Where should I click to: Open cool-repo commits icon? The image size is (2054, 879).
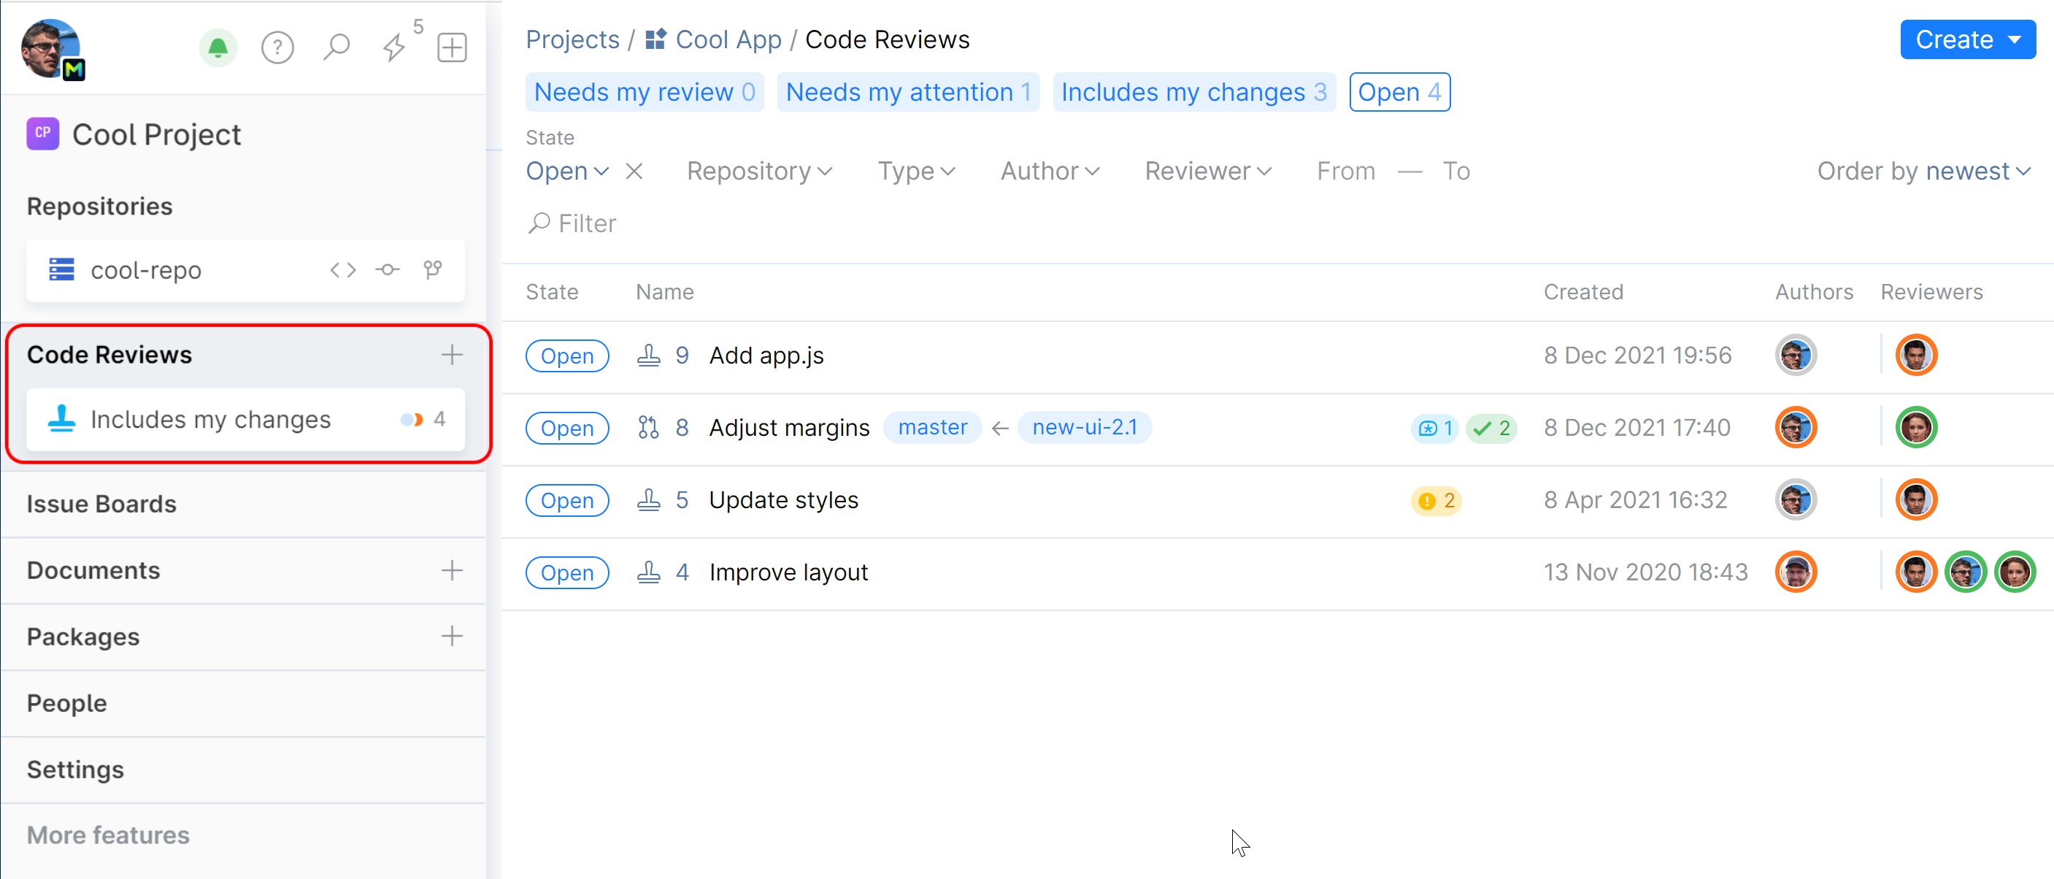[x=388, y=270]
